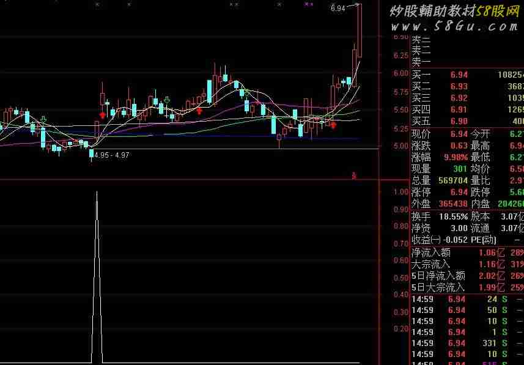Screen dimensions: 524x365
Task: Select the 股本 label
Action: [480, 216]
